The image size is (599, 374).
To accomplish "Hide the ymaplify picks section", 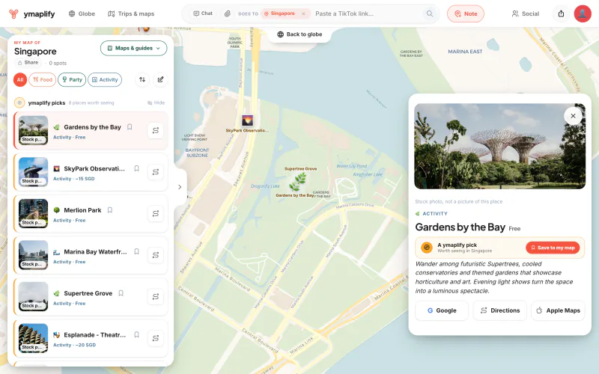I will coord(156,102).
